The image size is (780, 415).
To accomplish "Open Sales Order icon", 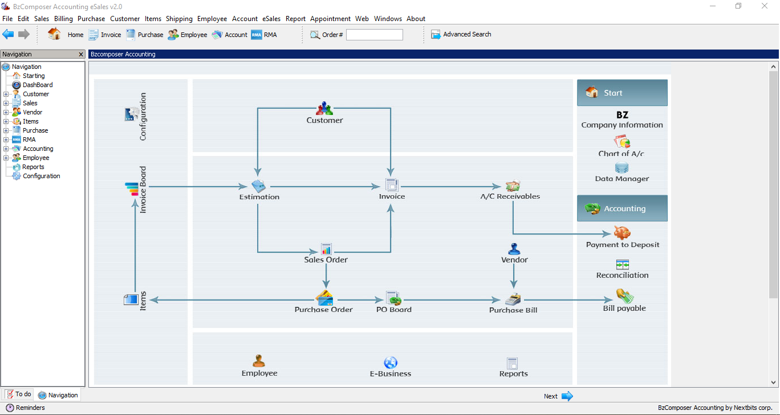I will [x=326, y=249].
